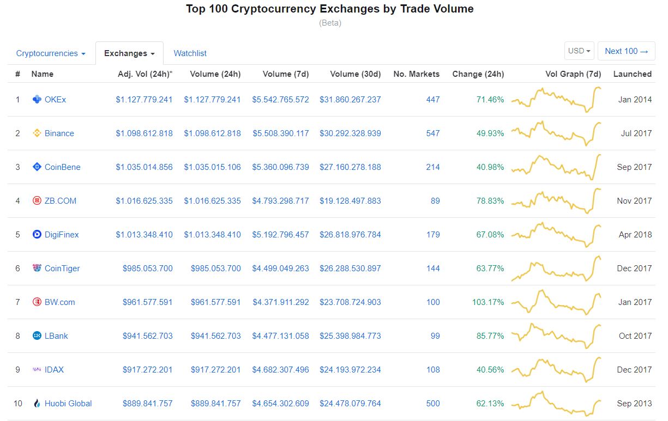Click the ZB.COM logo icon

click(x=37, y=201)
